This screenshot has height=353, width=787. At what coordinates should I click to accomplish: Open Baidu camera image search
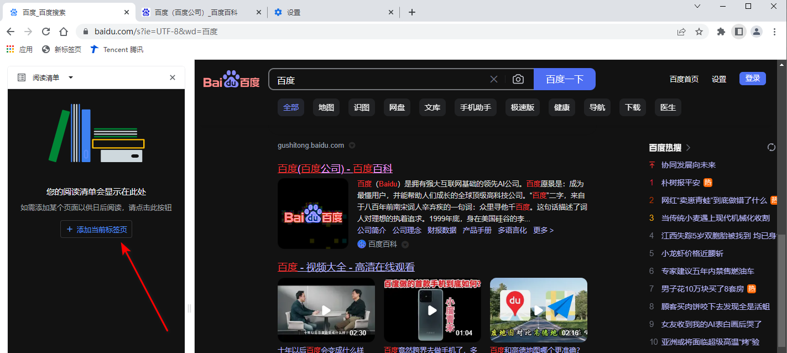point(518,79)
